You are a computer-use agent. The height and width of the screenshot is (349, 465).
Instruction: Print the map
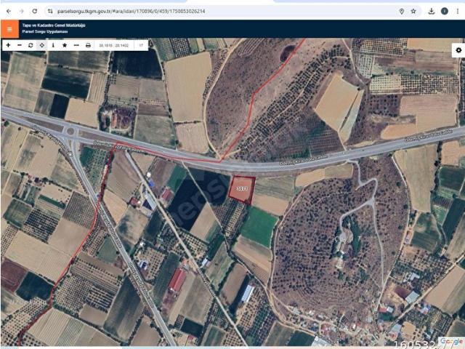88,45
